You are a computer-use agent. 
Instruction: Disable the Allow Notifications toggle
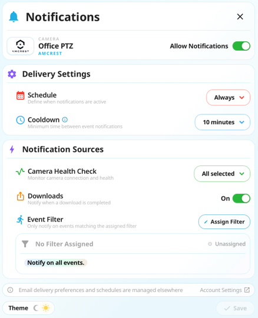tap(241, 46)
